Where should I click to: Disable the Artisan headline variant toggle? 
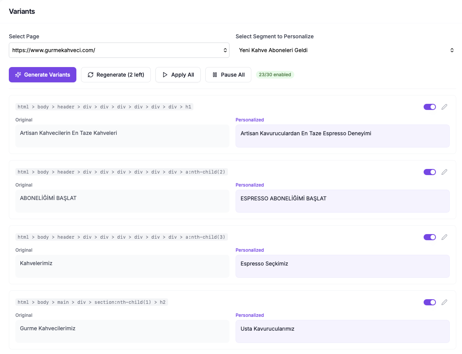click(x=429, y=107)
